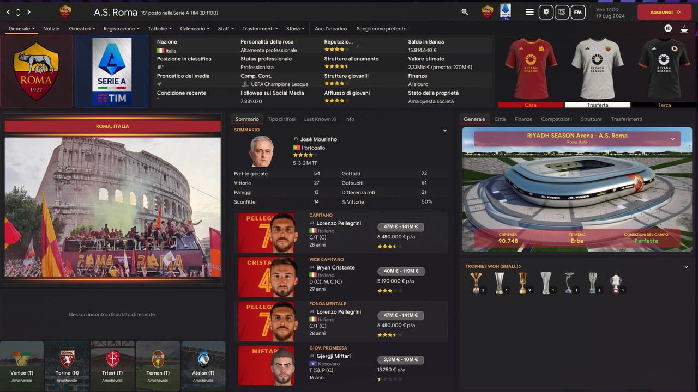Image resolution: width=698 pixels, height=392 pixels.
Task: Go back with the left arrow
Action: coord(8,11)
